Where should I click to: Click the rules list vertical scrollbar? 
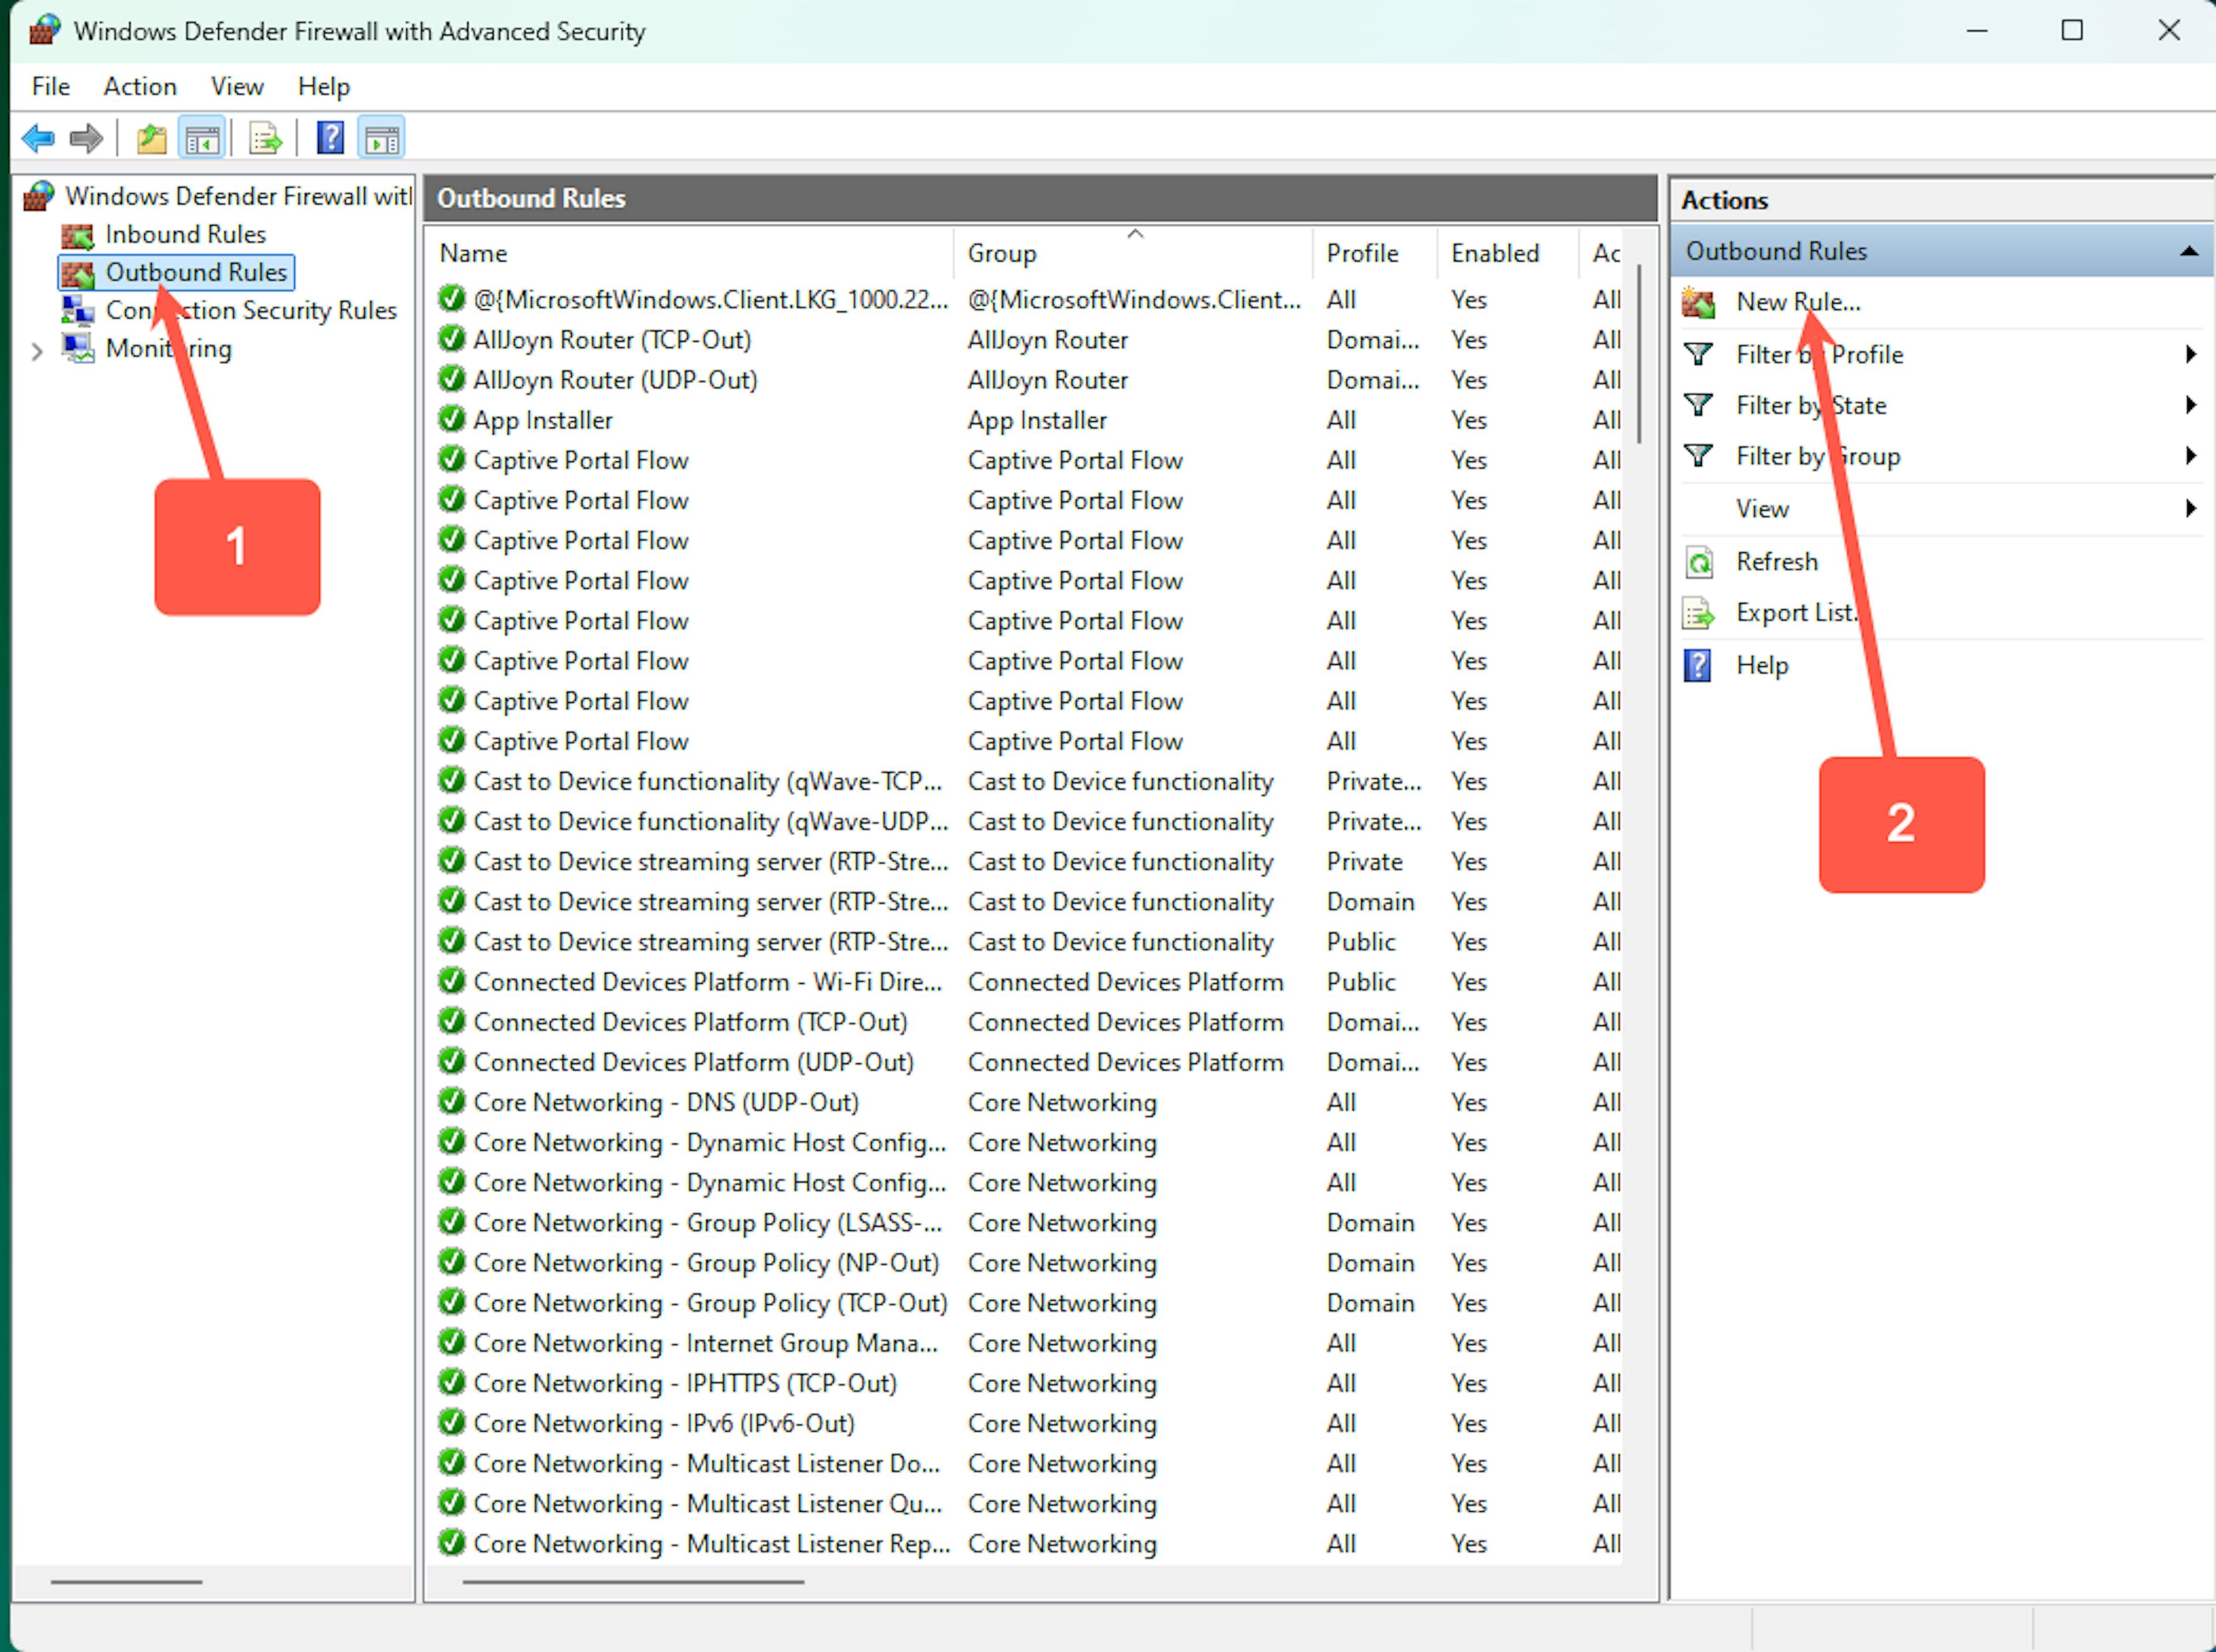point(1639,355)
